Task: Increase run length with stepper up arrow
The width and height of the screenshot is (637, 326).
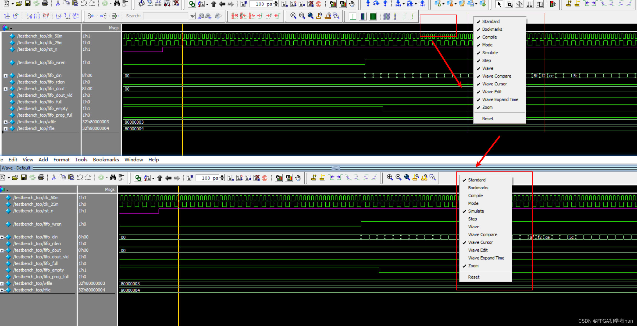Action: tap(222, 176)
